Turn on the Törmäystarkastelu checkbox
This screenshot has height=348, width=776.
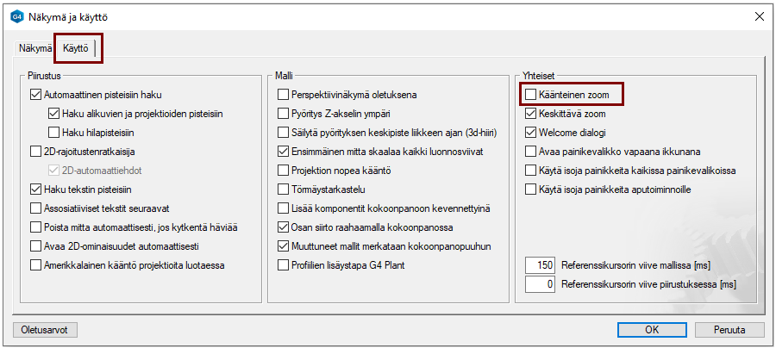[284, 190]
